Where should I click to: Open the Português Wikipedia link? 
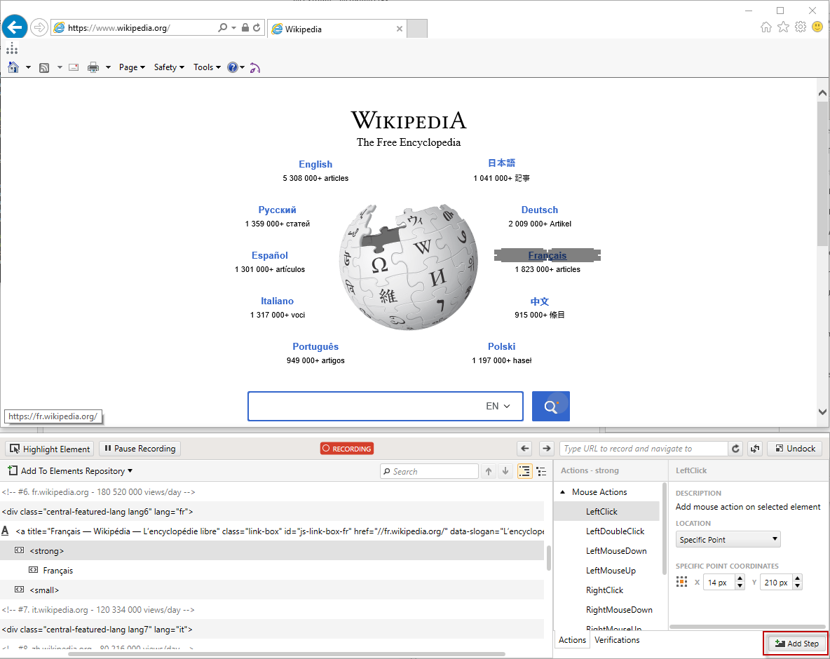(315, 346)
